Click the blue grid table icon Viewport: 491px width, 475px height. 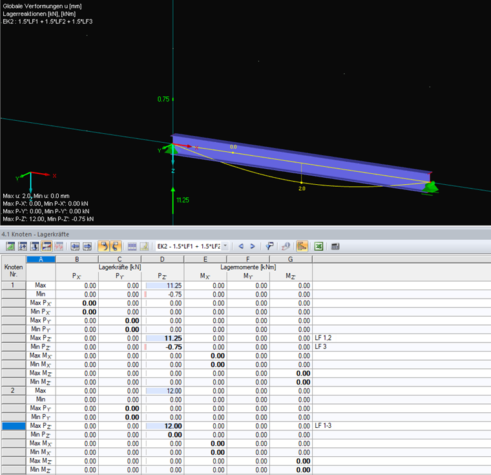(132, 246)
